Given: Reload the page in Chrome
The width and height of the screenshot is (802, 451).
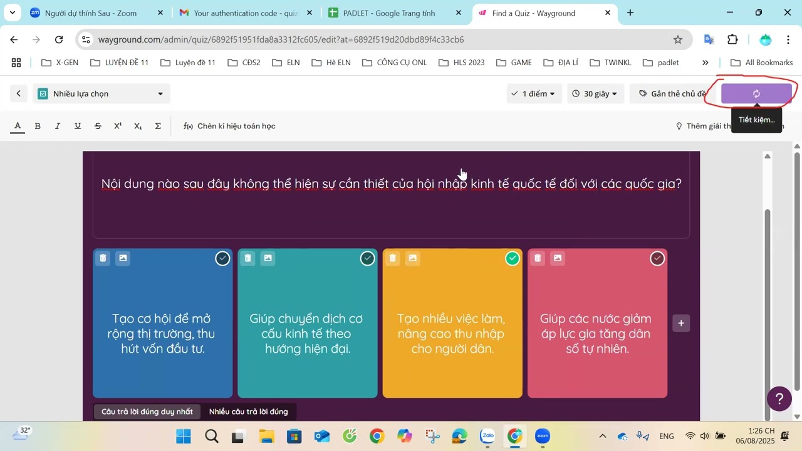Looking at the screenshot, I should tap(59, 39).
